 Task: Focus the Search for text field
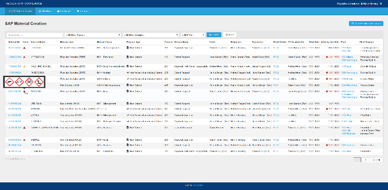coord(35,35)
